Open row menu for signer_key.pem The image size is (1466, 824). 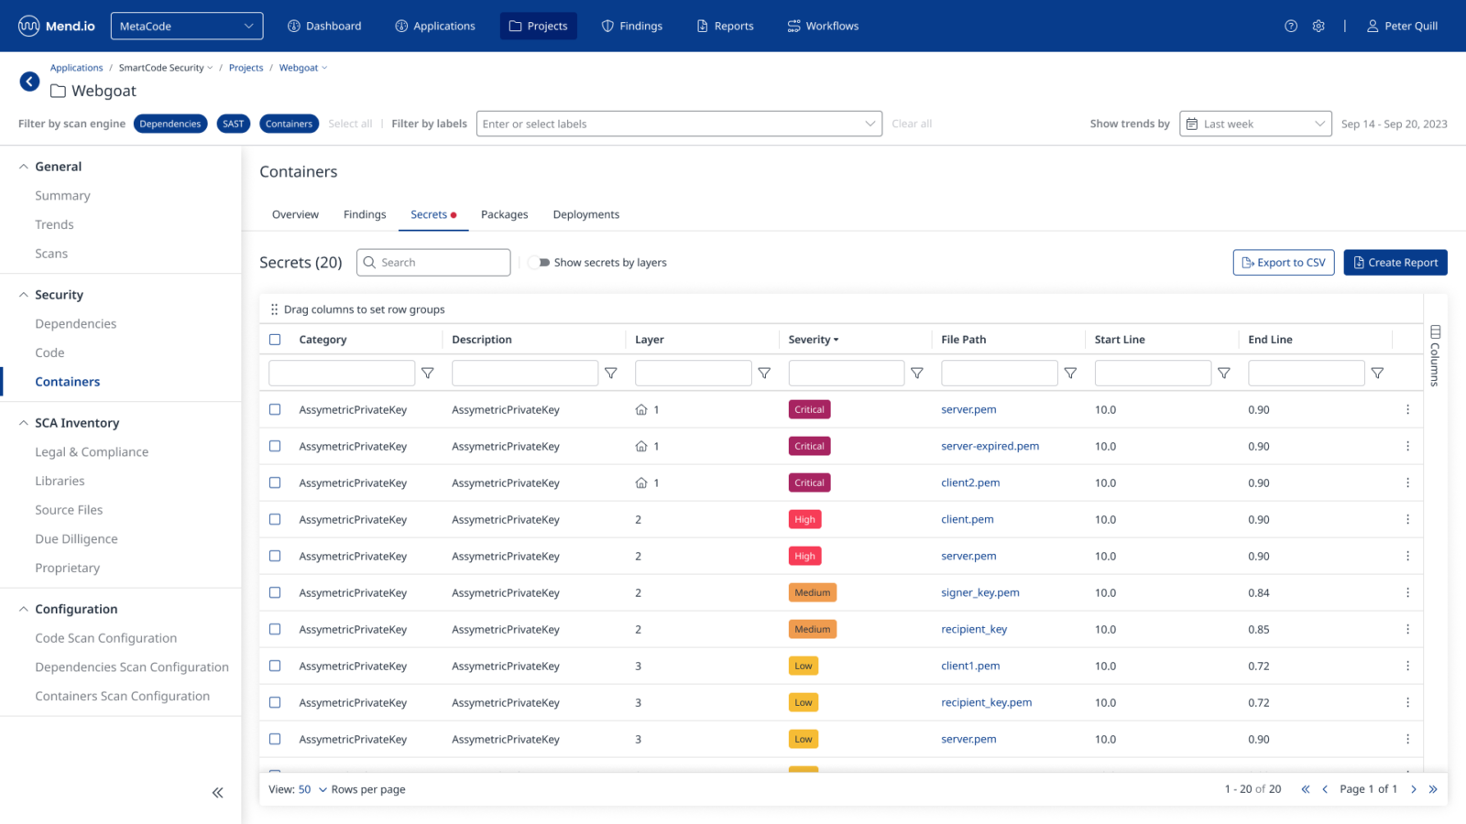point(1407,592)
